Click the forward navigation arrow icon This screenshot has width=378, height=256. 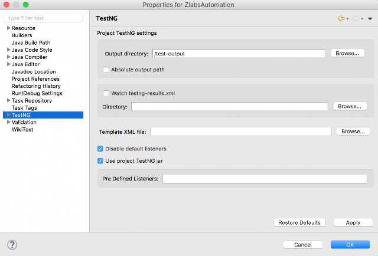(356, 18)
